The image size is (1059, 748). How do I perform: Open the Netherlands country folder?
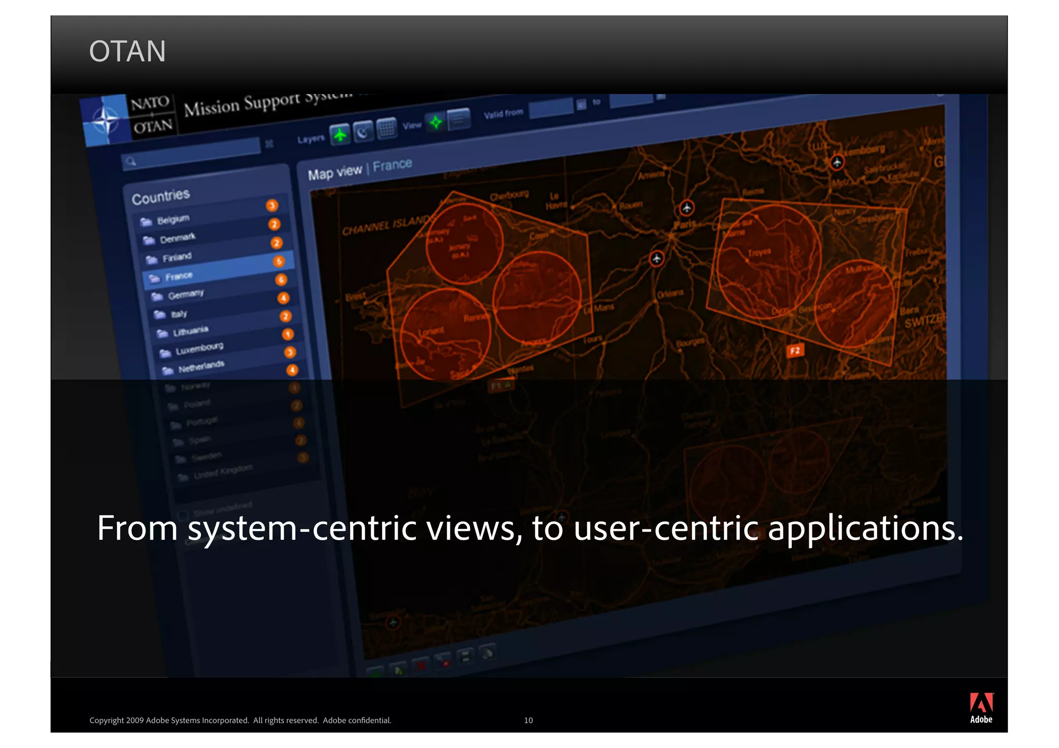click(x=201, y=367)
